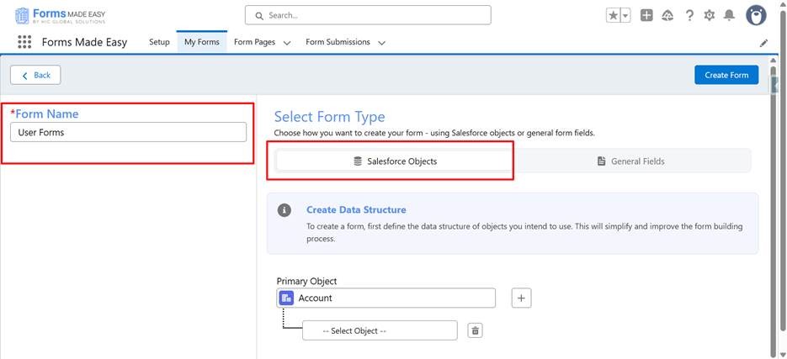Go back using the Back button

click(35, 75)
